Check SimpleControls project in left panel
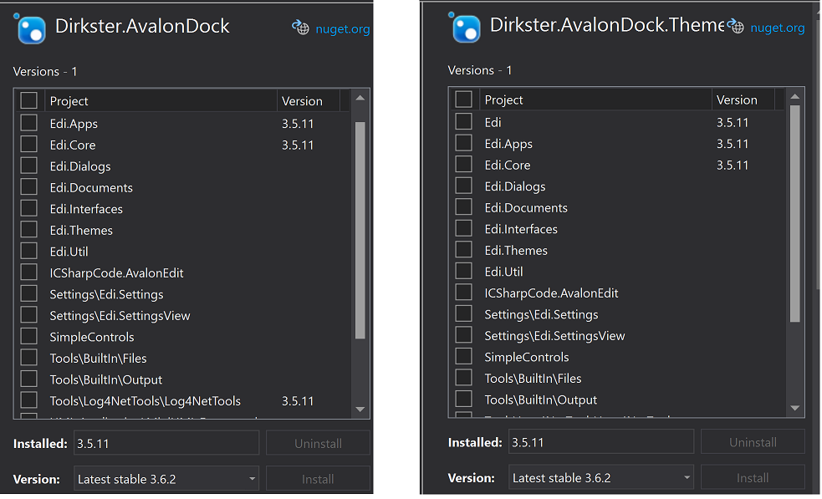The width and height of the screenshot is (822, 499). 28,337
